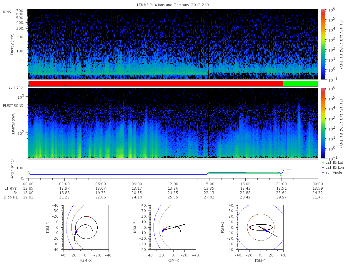Open the KSM-Z versus KSM-Y orbit plot
The height and width of the screenshot is (265, 353).
click(x=260, y=227)
